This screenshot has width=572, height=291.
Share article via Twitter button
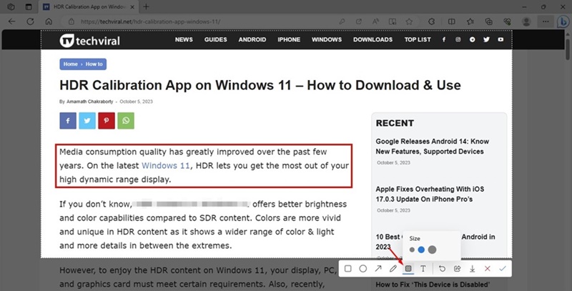click(87, 121)
